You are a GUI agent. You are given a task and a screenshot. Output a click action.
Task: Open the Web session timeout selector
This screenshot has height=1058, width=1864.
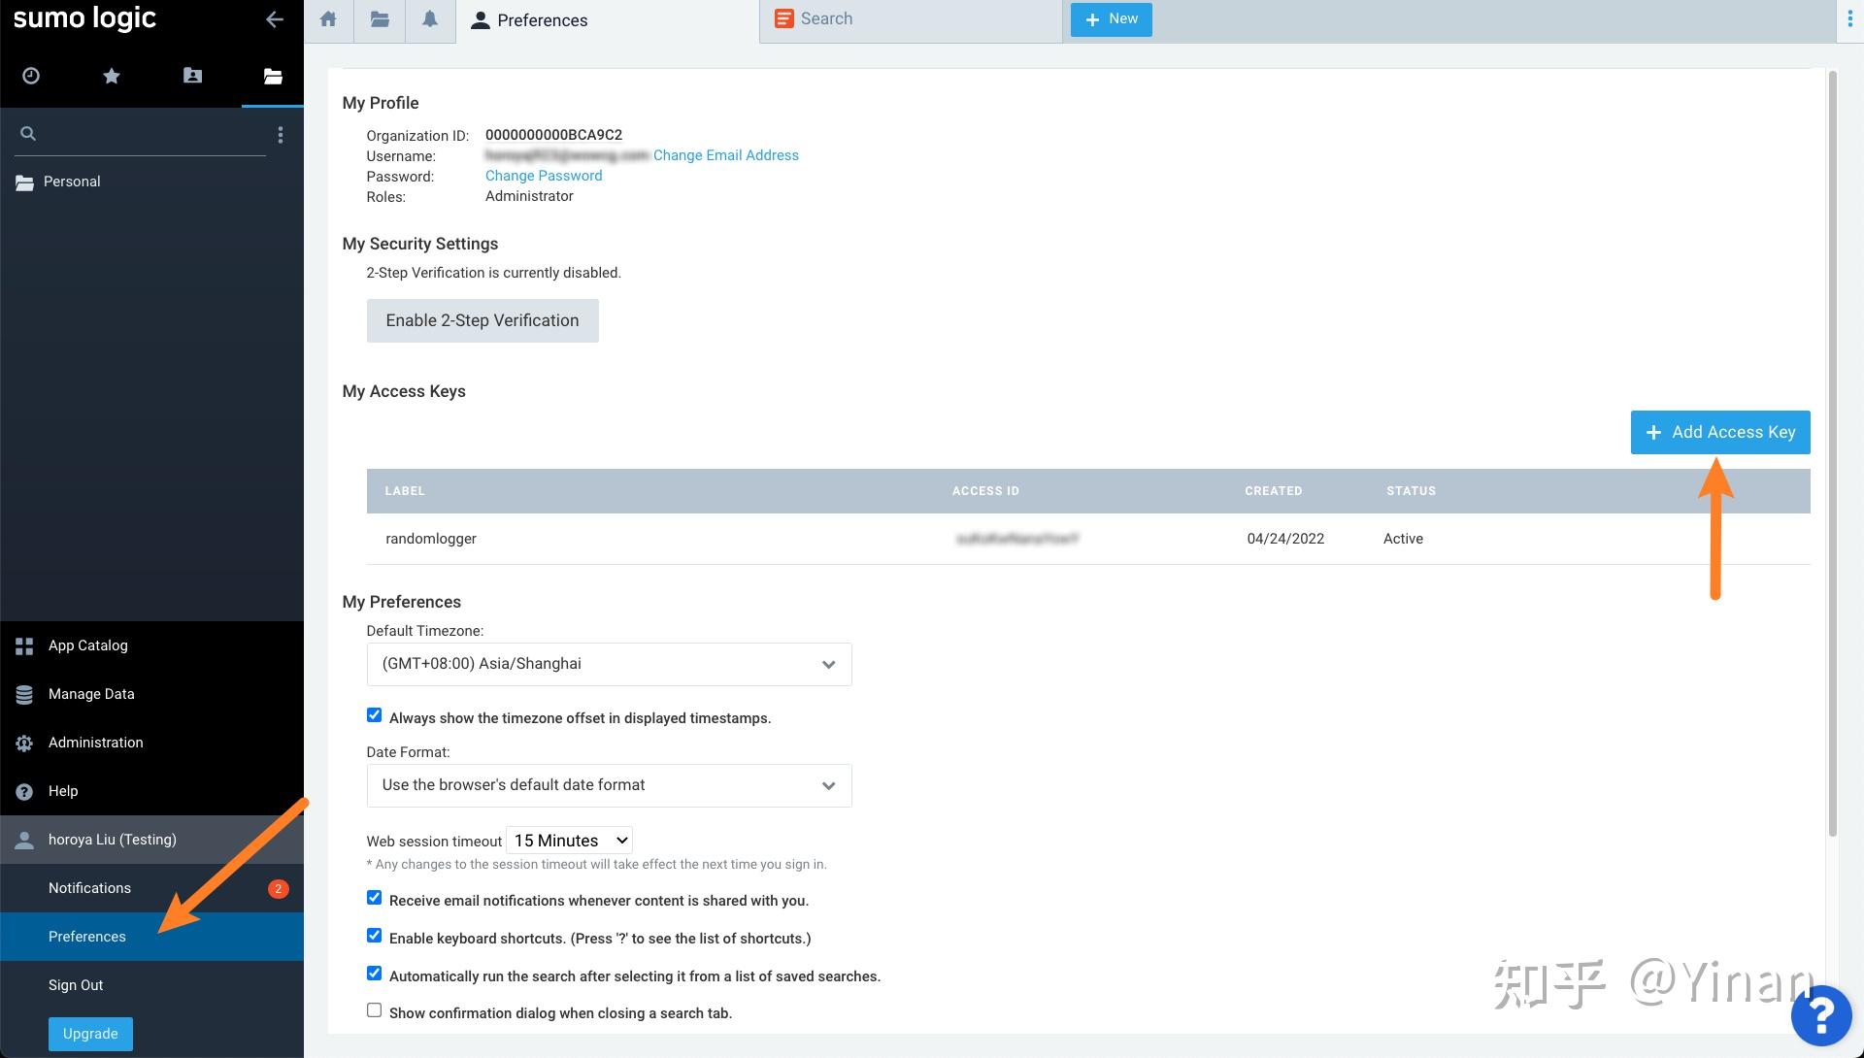click(x=570, y=841)
